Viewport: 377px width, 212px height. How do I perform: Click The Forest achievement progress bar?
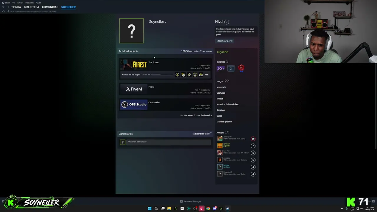(162, 75)
